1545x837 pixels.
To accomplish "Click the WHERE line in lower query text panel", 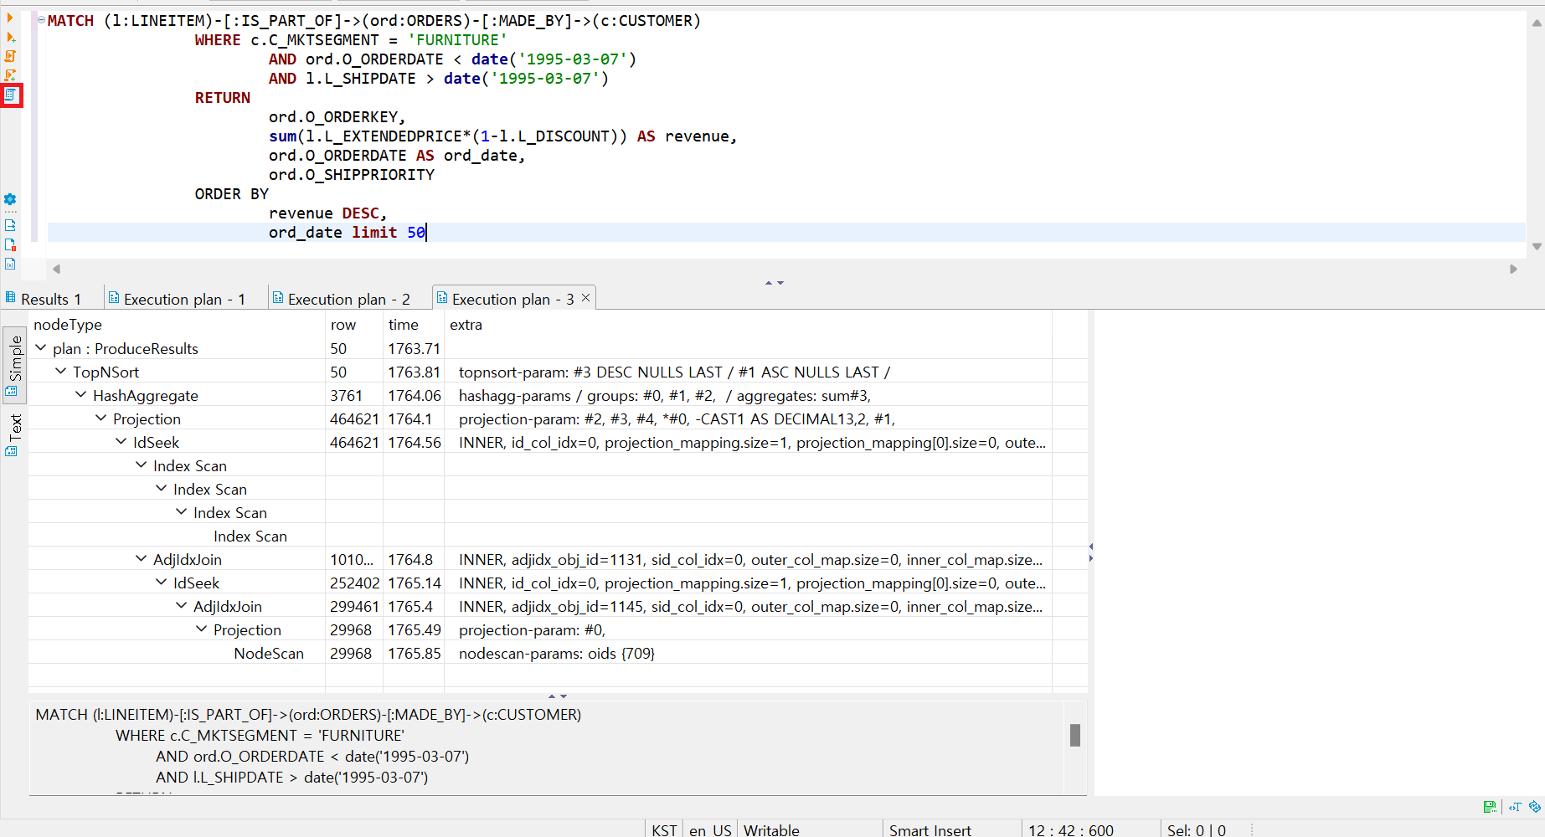I will click(260, 735).
